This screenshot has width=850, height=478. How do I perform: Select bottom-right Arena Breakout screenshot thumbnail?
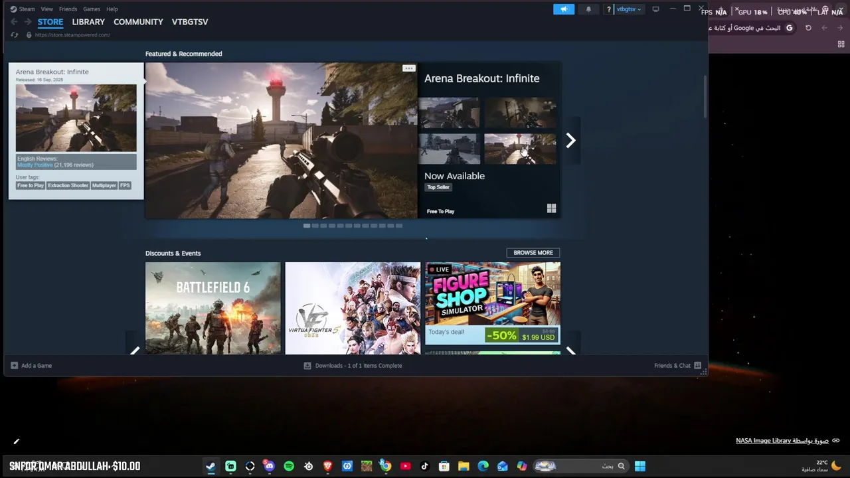tap(520, 149)
